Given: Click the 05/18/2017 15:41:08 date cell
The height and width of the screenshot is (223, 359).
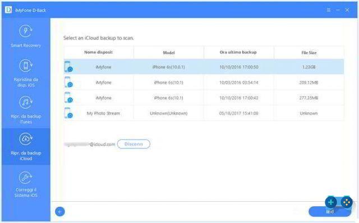Looking at the screenshot, I should 239,113.
